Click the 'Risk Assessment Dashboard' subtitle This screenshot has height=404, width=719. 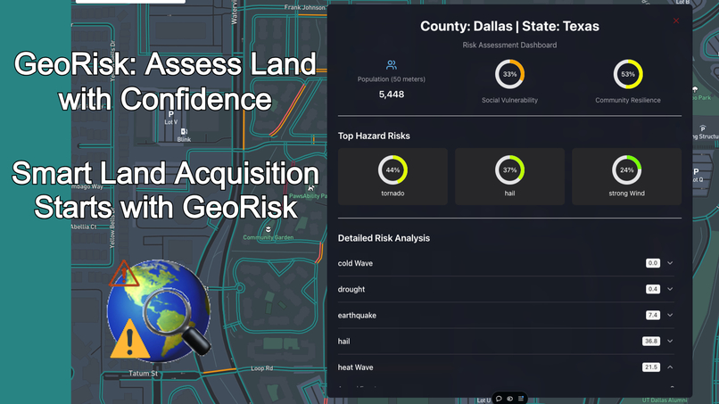(x=509, y=45)
